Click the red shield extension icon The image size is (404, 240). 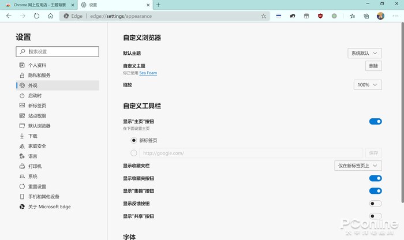[320, 16]
